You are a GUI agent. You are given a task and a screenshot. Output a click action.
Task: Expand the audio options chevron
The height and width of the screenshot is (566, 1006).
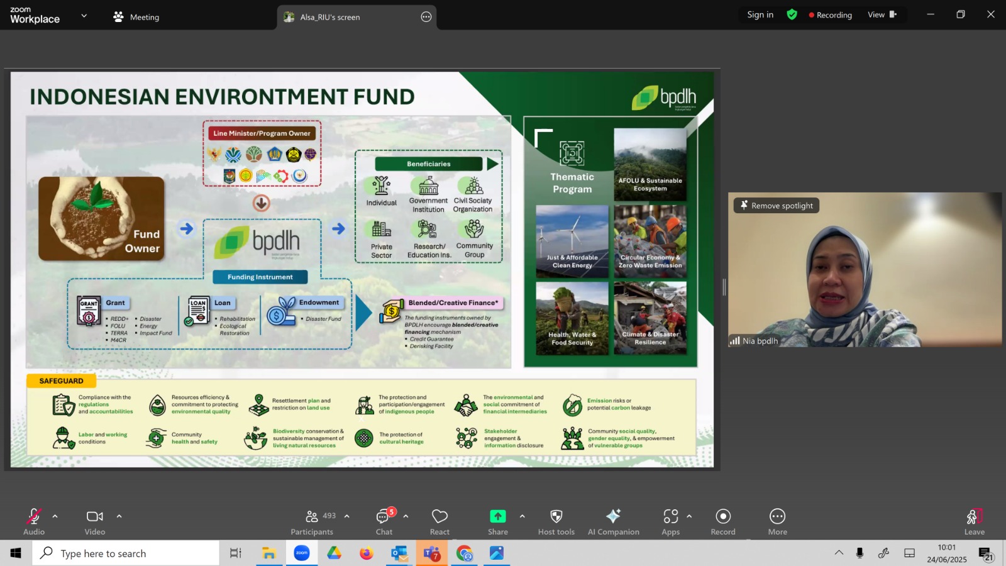pos(55,516)
